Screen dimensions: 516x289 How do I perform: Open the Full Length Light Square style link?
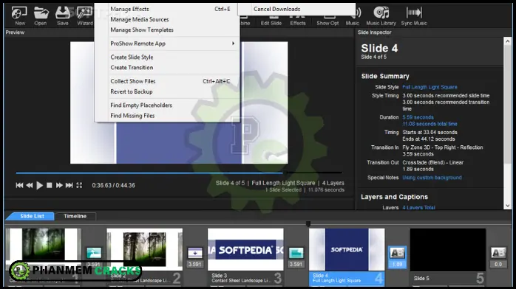(x=430, y=87)
